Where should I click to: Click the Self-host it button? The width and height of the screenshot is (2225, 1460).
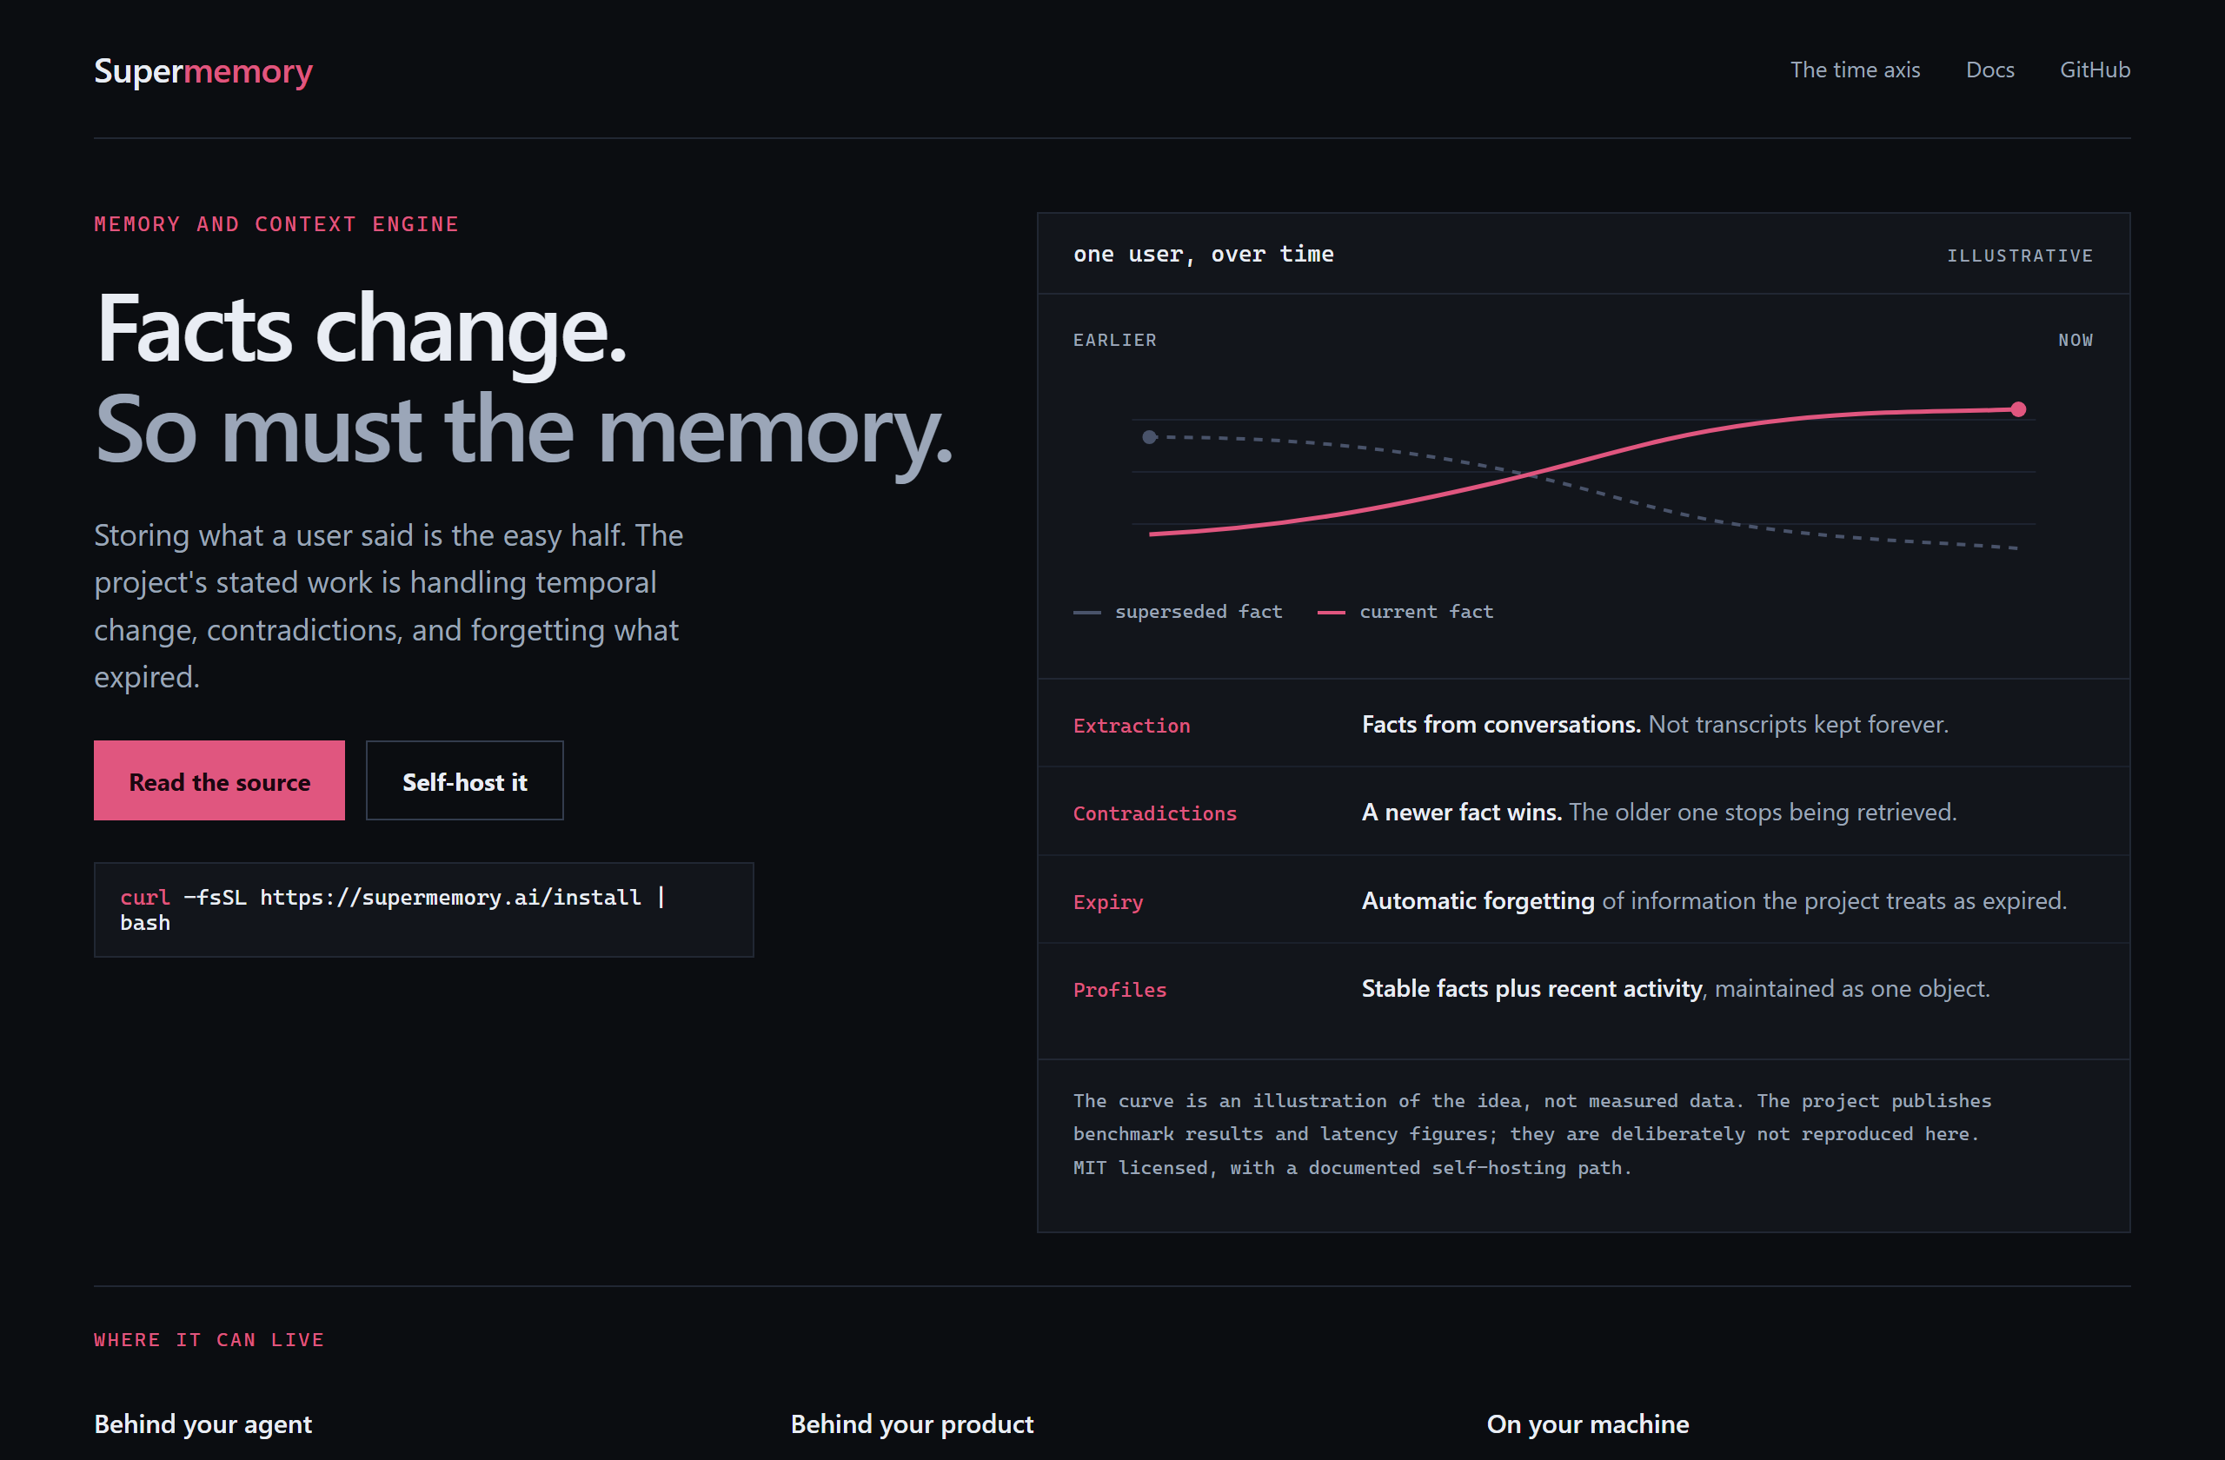coord(465,781)
